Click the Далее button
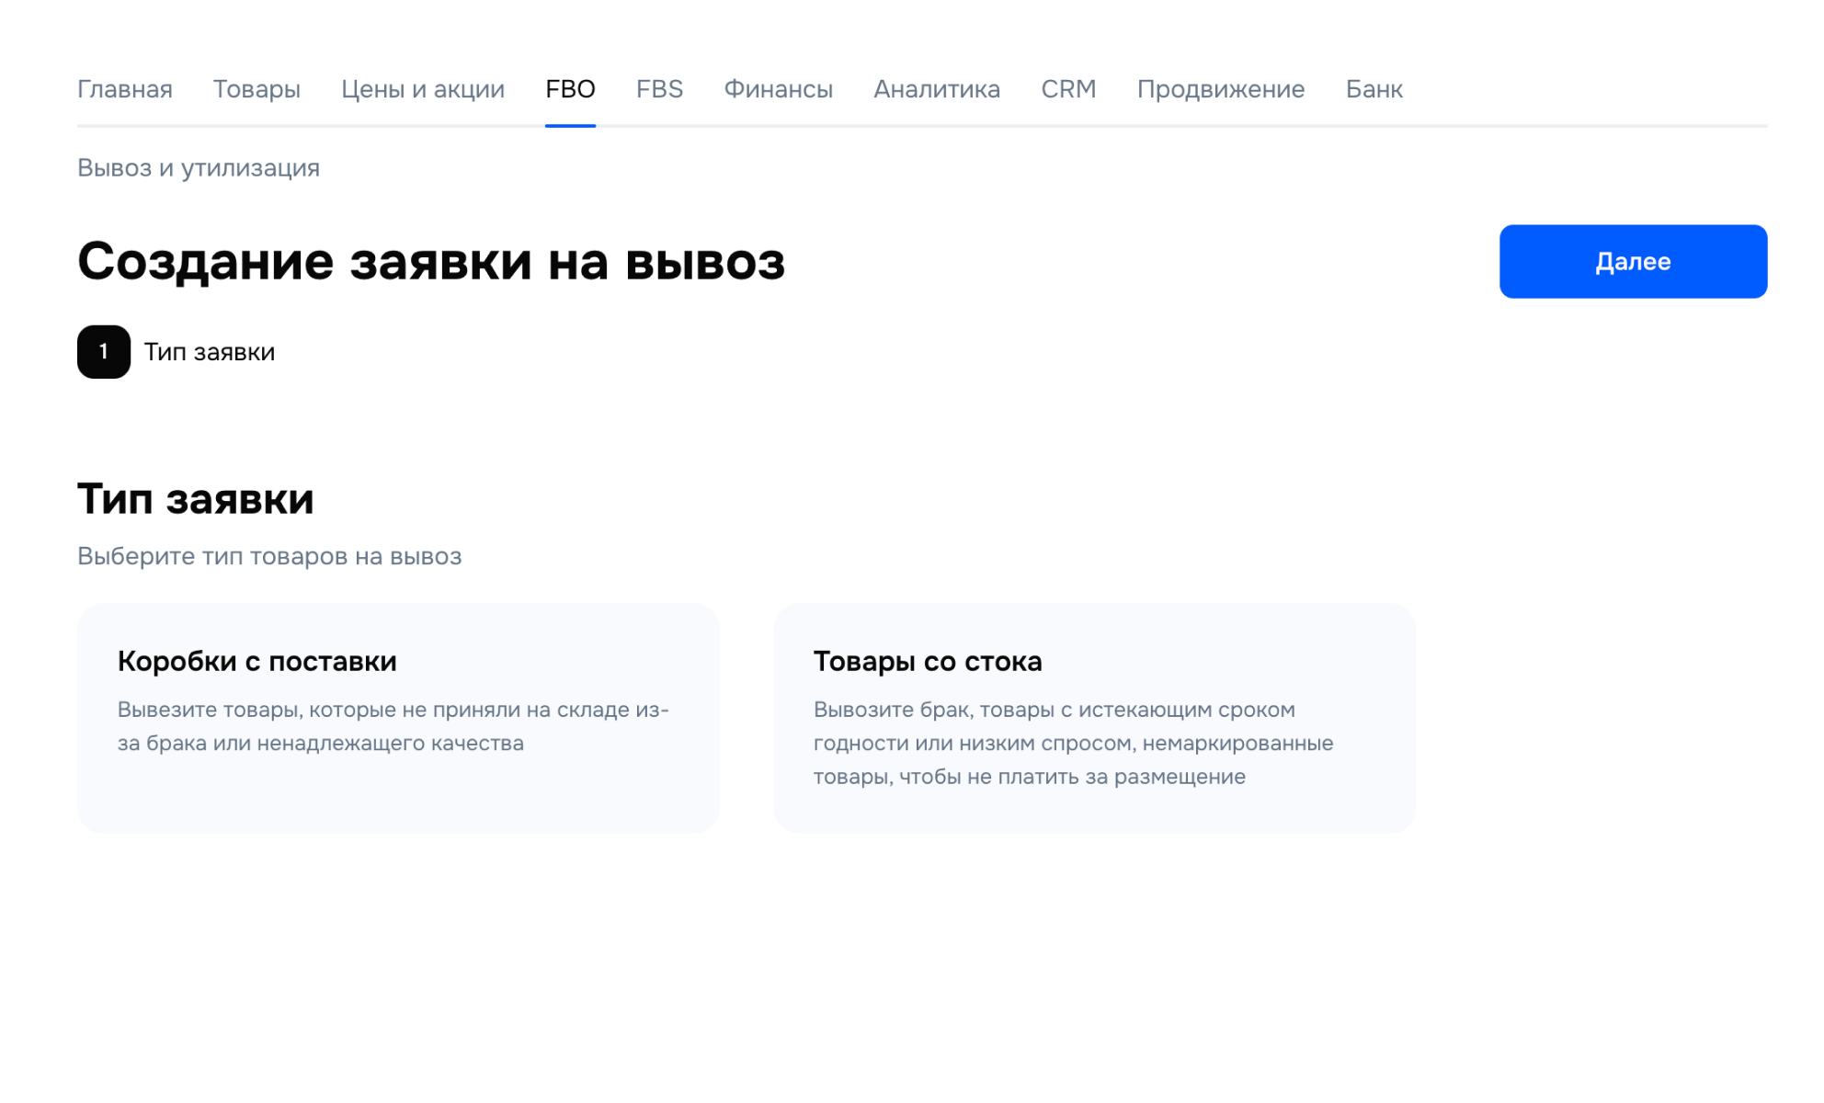This screenshot has height=1103, width=1824. coord(1632,261)
